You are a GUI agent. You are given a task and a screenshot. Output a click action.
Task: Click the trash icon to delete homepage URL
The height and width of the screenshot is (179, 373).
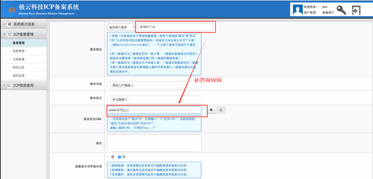click(x=221, y=110)
